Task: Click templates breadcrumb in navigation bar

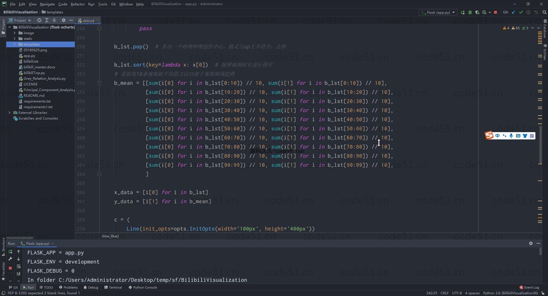Action: (x=53, y=12)
